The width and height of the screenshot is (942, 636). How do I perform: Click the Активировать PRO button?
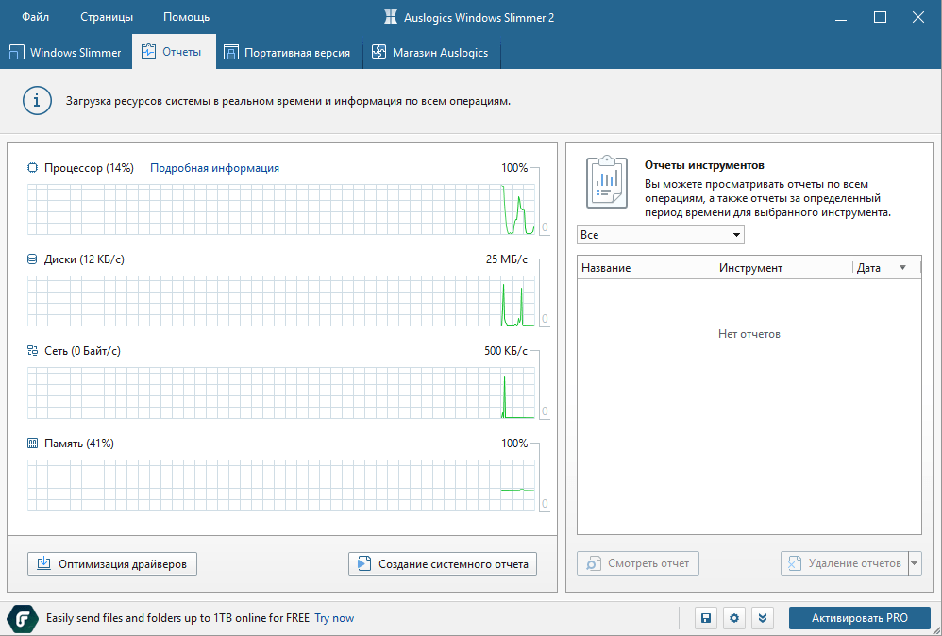coord(860,618)
